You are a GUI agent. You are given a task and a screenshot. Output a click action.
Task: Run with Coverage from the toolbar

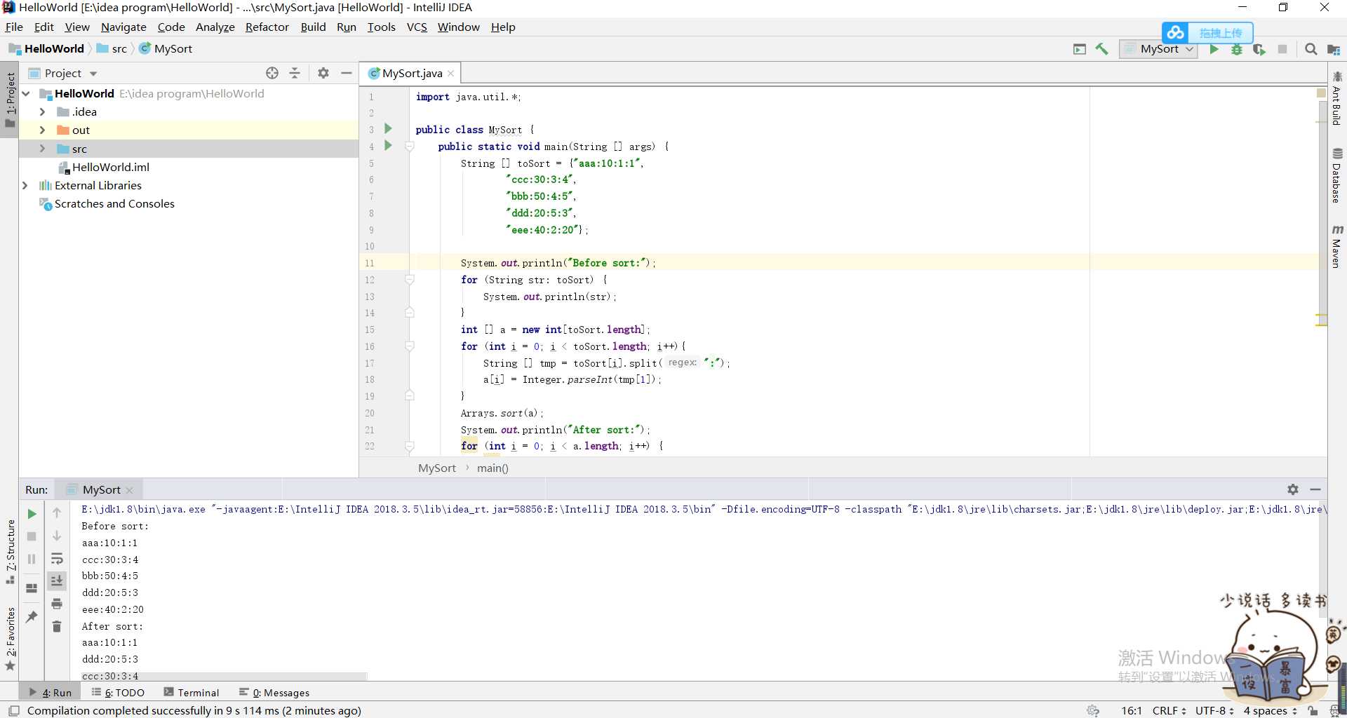[1259, 49]
